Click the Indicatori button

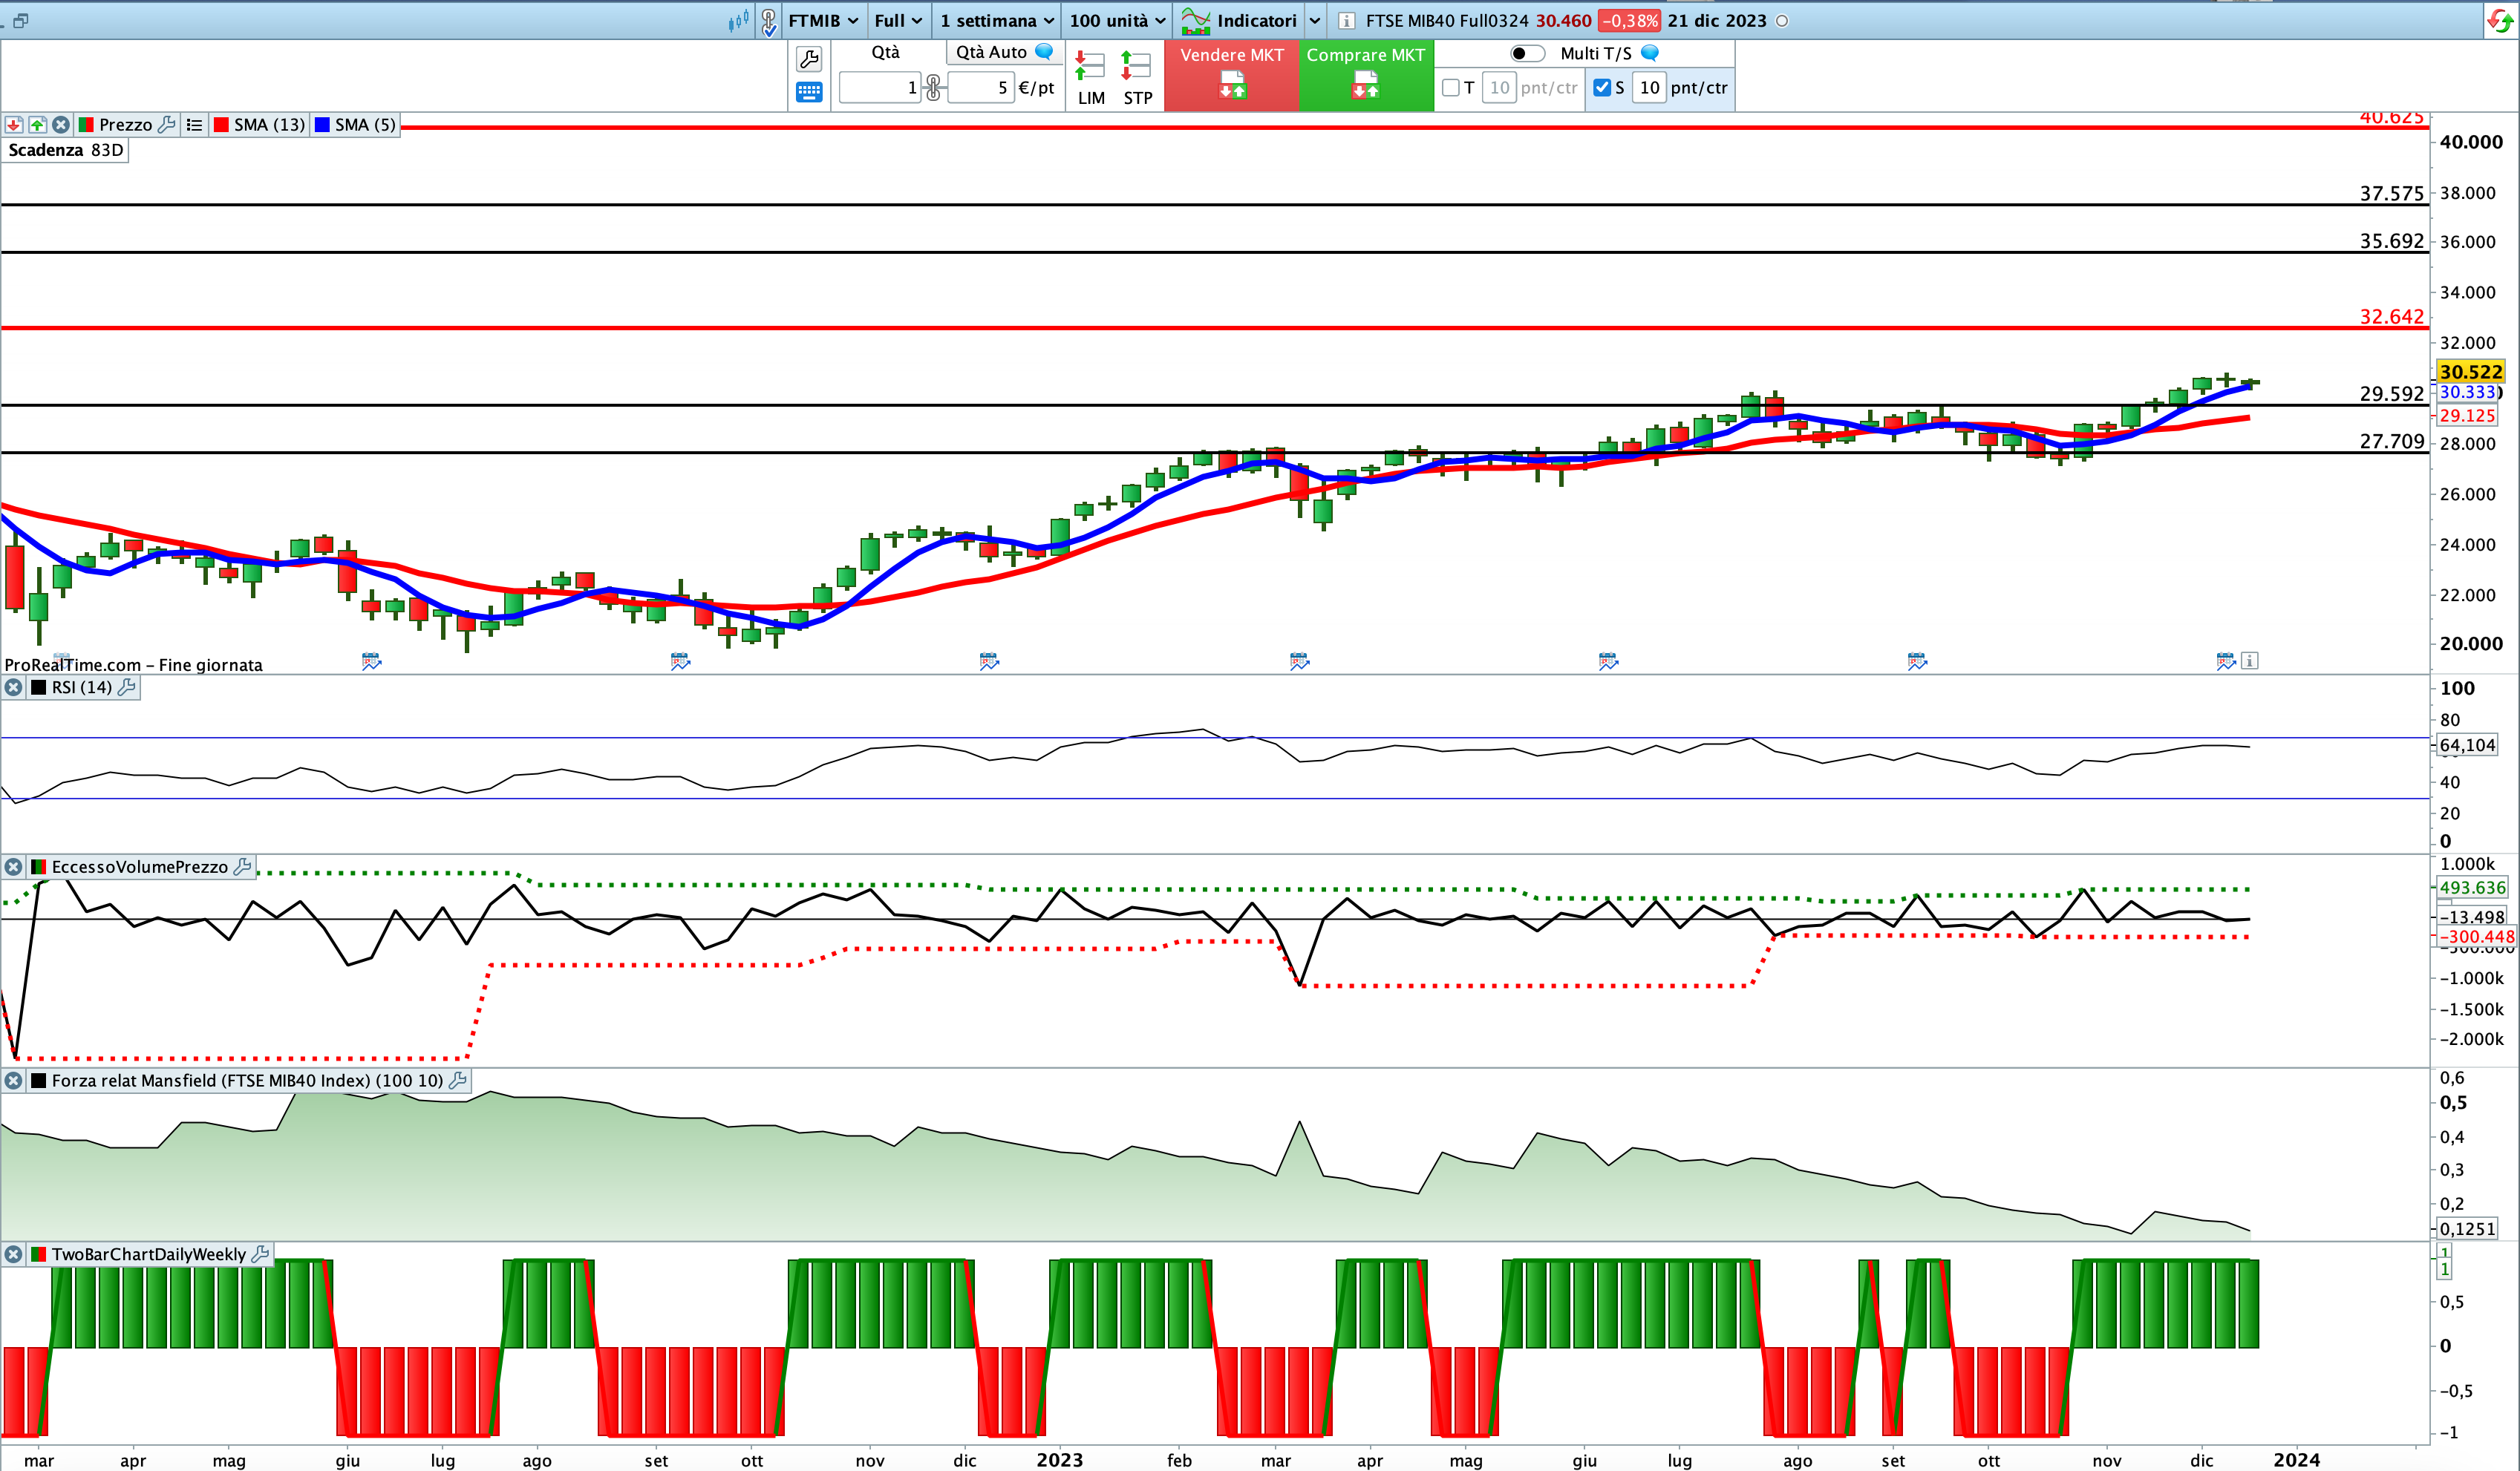coord(1240,21)
